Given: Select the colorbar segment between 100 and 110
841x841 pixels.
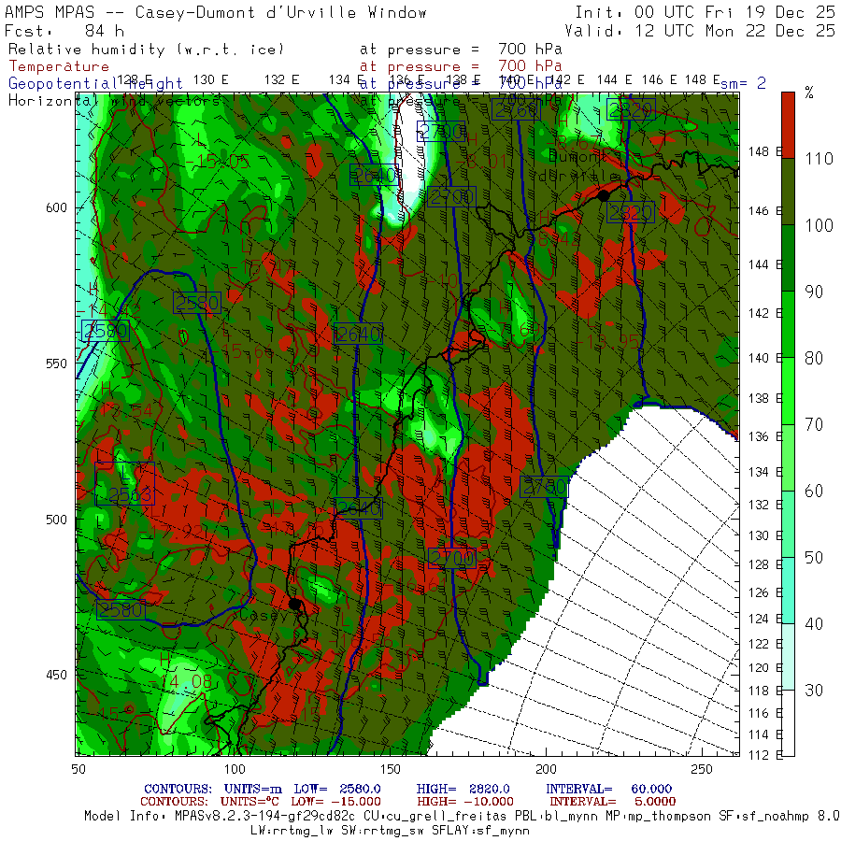Looking at the screenshot, I should [788, 192].
